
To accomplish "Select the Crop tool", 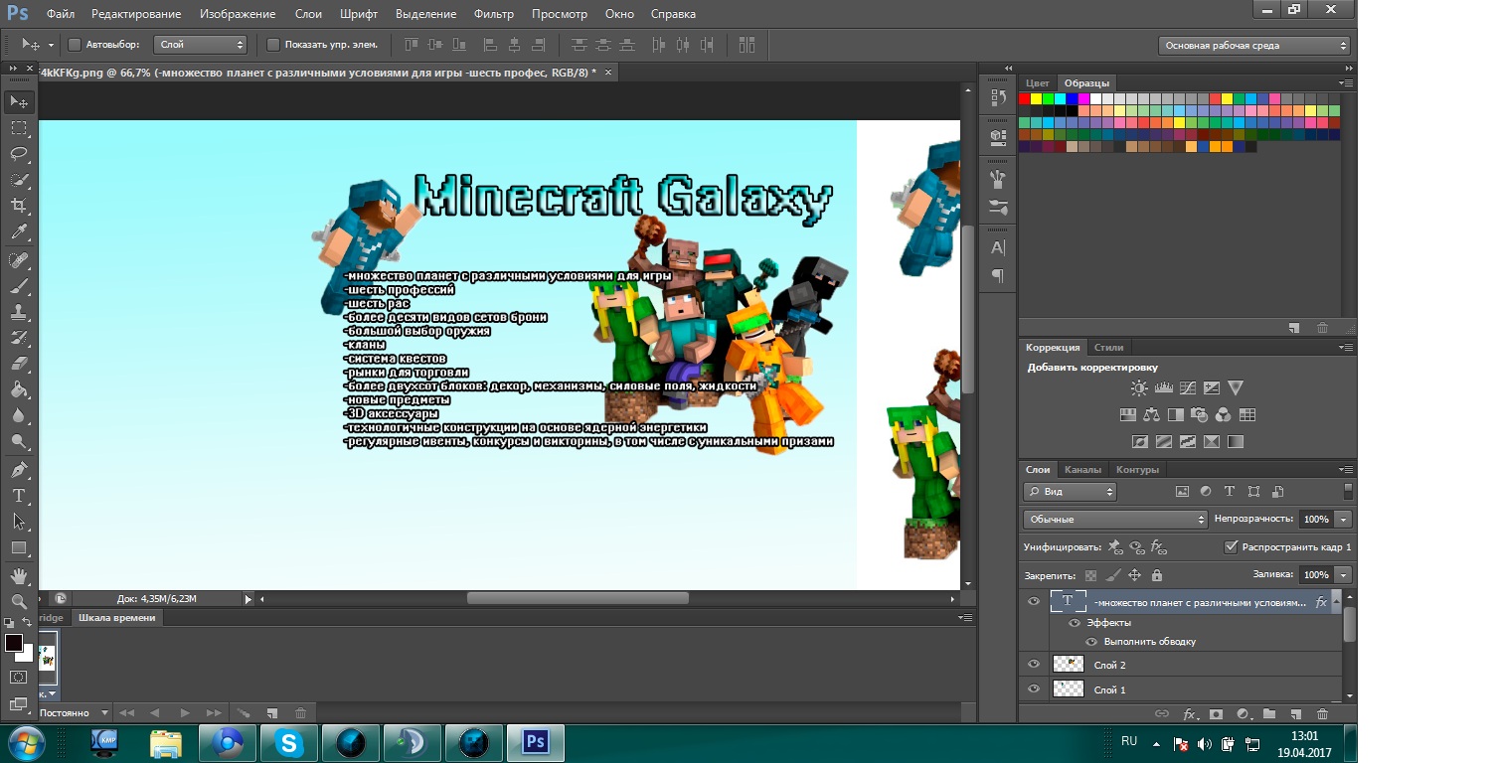I will (19, 206).
